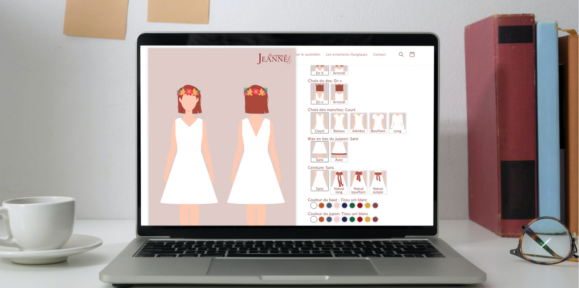Select Sans option for Ceinture
Viewport: 579px width, 288px height.
click(320, 181)
